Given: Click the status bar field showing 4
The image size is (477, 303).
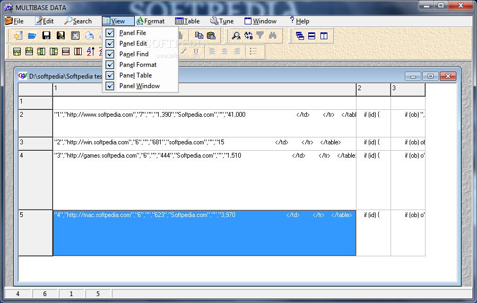Looking at the screenshot, I should pos(18,294).
